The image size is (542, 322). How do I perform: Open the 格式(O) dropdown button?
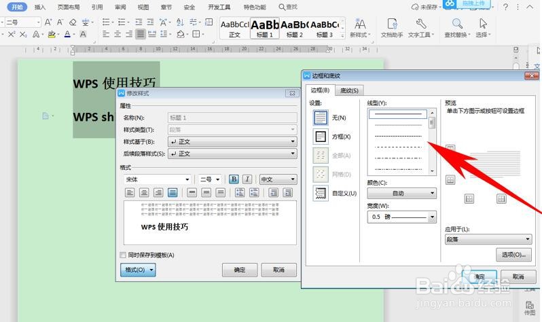pyautogui.click(x=138, y=270)
